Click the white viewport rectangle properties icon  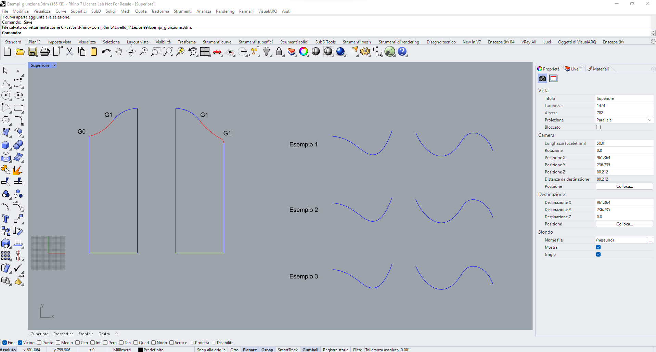553,78
